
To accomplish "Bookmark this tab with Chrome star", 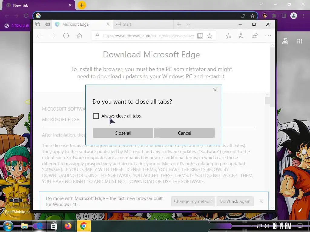I will 252,16.
